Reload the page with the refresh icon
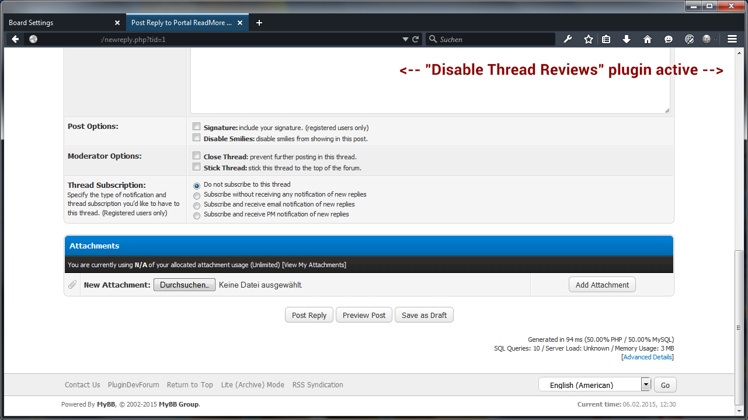Image resolution: width=748 pixels, height=420 pixels. [416, 39]
